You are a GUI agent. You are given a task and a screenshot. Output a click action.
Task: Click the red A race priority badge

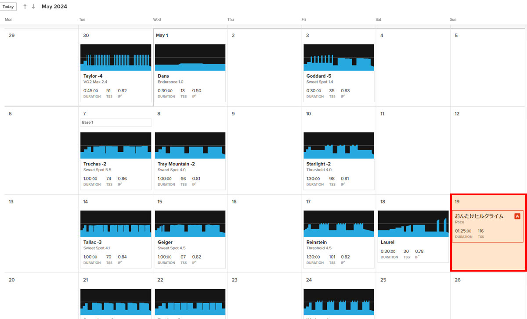517,216
